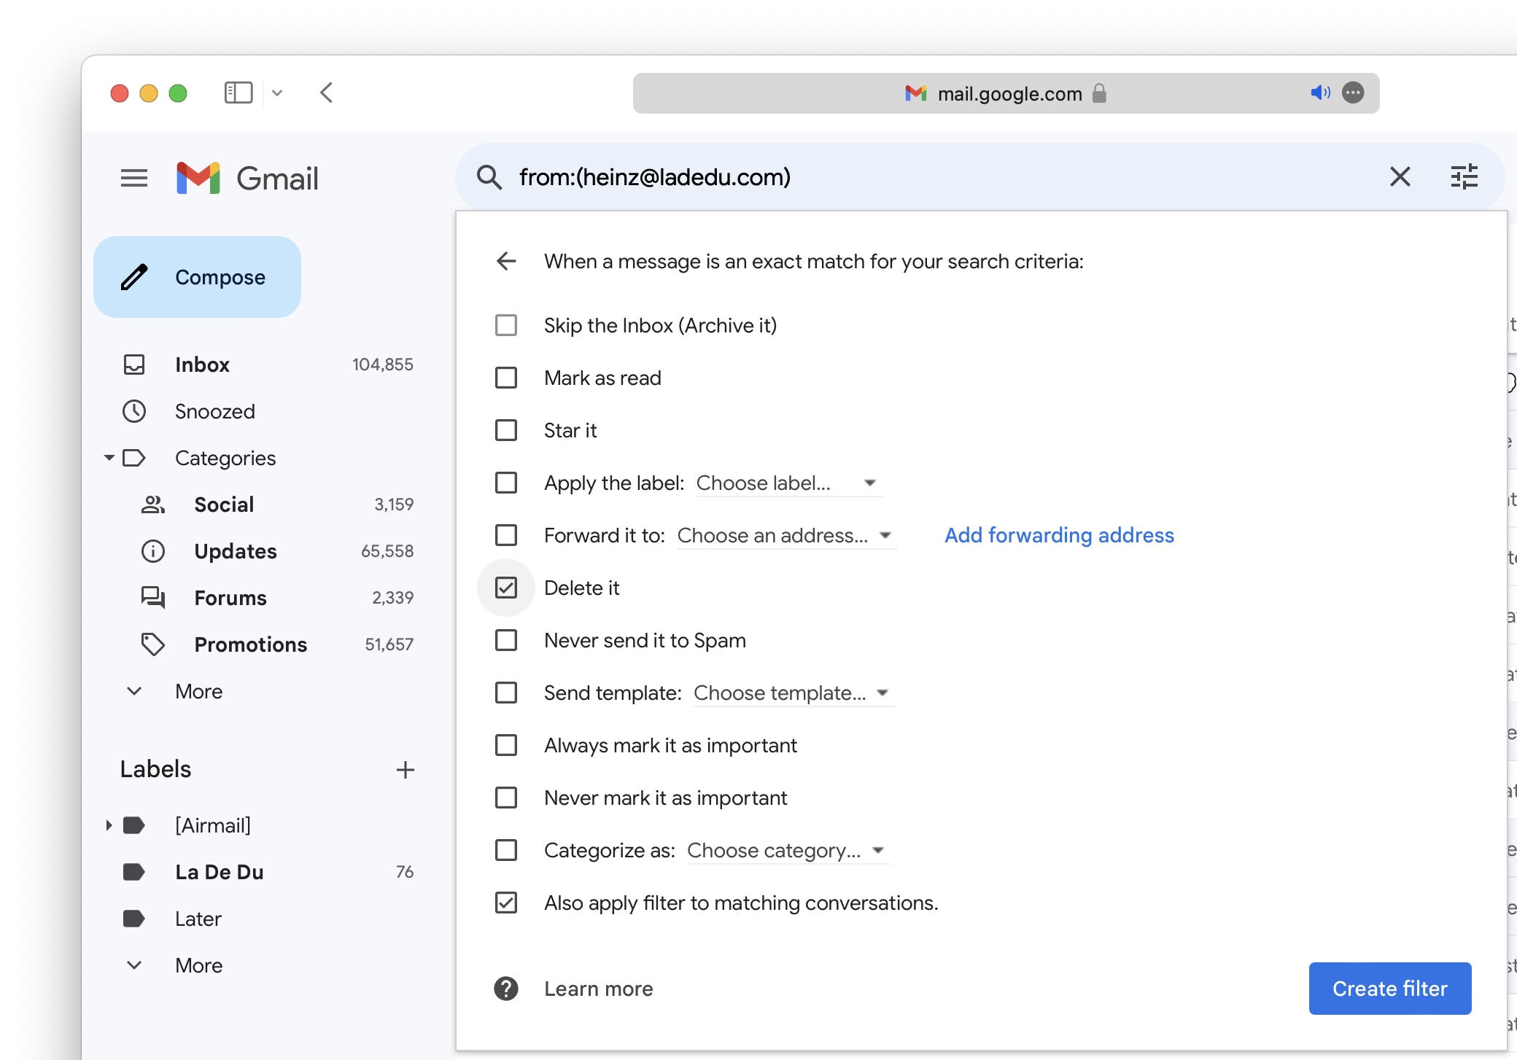Toggle the browser sidebar icon

pos(238,93)
